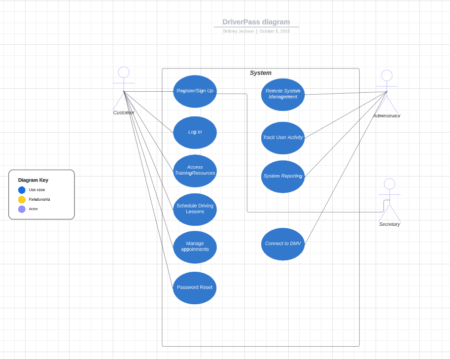Select the Track User Activity oval
The image size is (450, 359).
pyautogui.click(x=282, y=138)
